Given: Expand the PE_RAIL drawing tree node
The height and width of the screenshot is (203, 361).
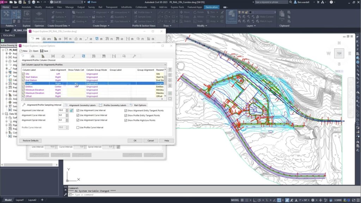Looking at the screenshot, I should (x=3, y=50).
